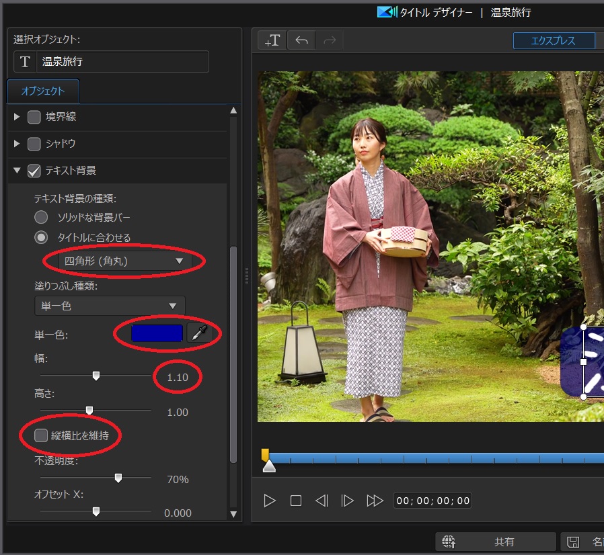
Task: Open the blue 単一色 color swatch
Action: pos(157,333)
